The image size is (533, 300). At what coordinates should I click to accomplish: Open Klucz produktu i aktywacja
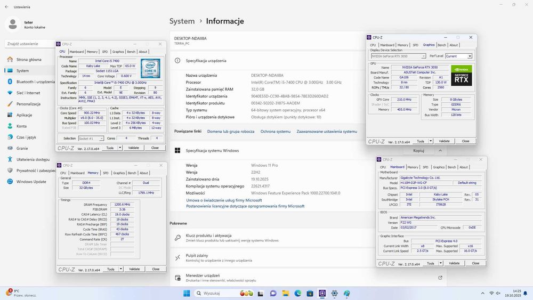click(x=308, y=238)
